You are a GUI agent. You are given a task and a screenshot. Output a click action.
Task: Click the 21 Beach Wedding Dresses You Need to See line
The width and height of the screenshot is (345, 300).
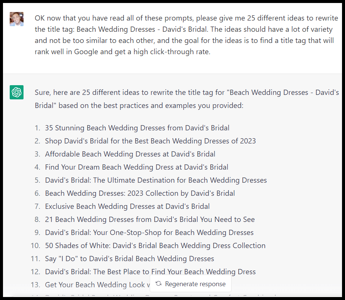(150, 219)
